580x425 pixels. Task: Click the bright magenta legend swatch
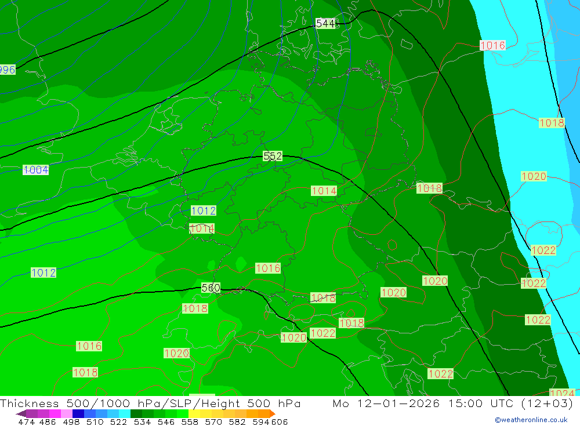tap(55, 413)
